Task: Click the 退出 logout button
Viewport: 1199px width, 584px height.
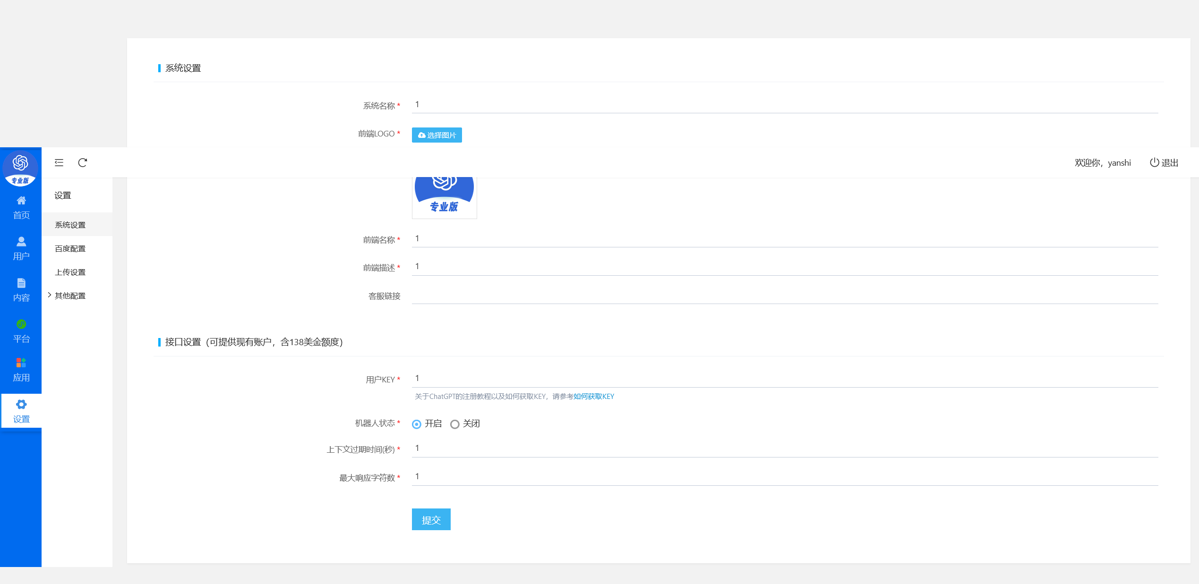Action: coord(1164,163)
